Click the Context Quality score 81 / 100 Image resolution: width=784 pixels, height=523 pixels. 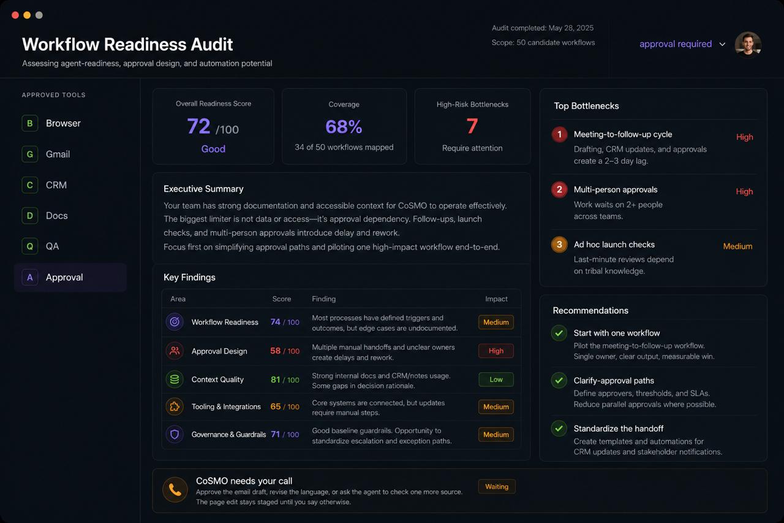[285, 380]
